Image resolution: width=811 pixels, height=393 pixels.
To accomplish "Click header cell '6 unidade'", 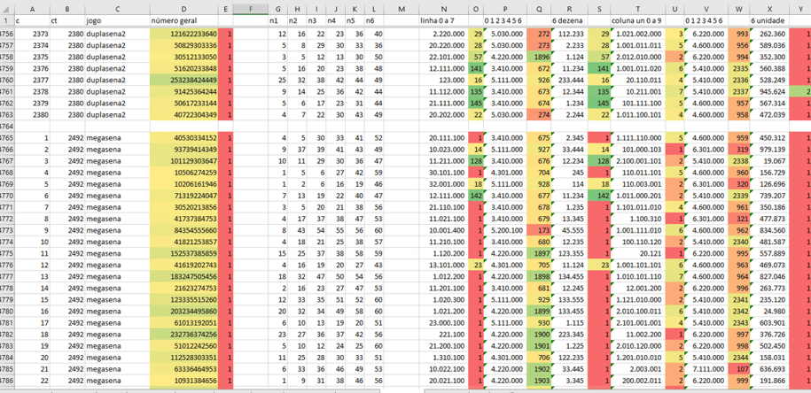I will click(x=769, y=20).
